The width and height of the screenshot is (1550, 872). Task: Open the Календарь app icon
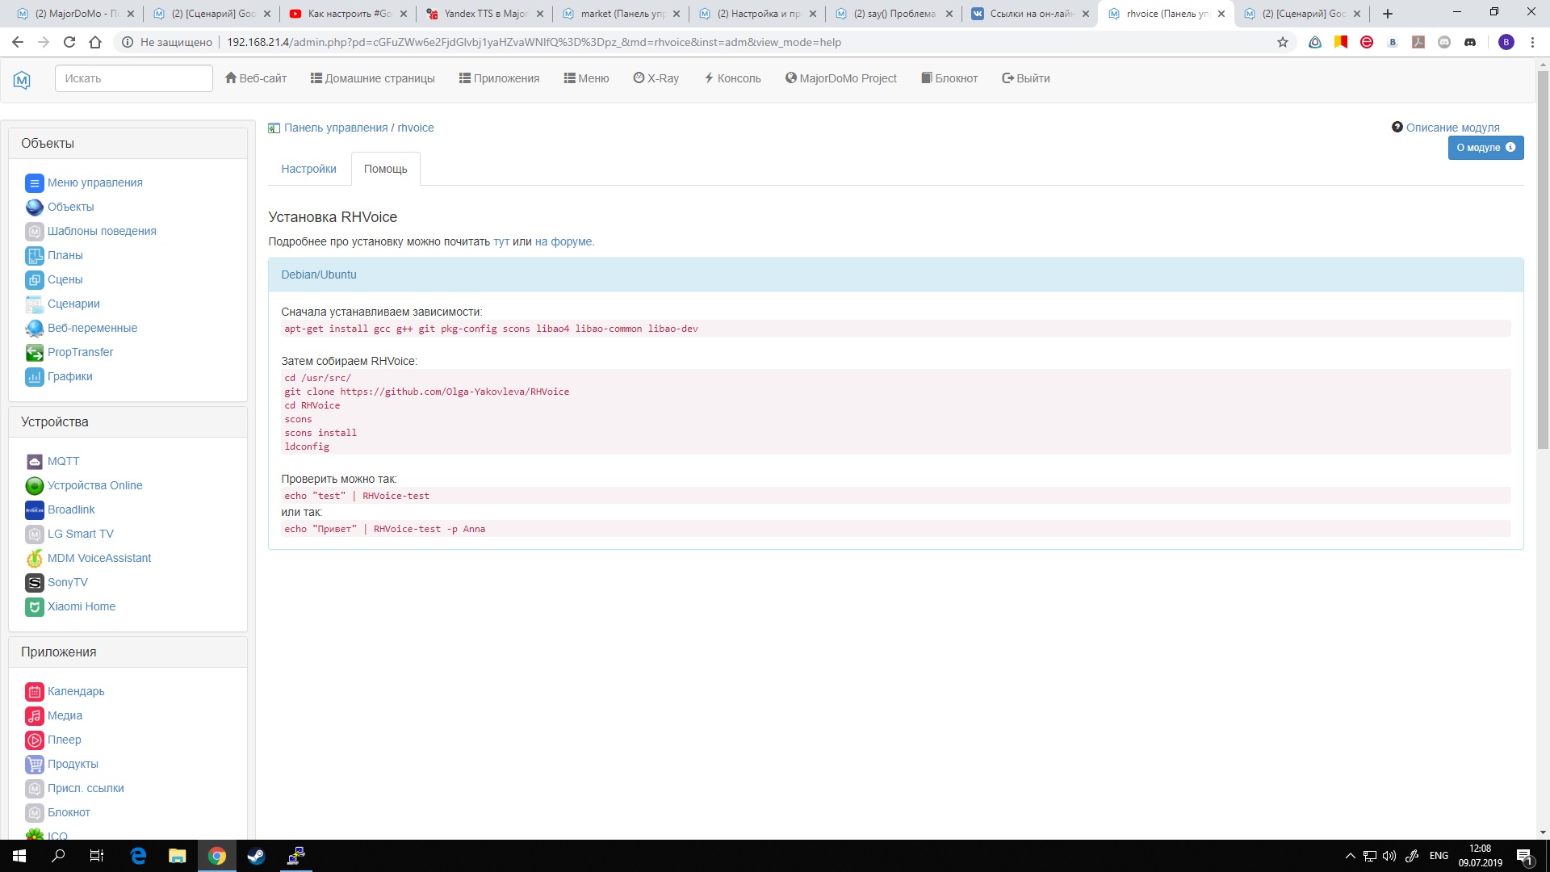tap(34, 692)
